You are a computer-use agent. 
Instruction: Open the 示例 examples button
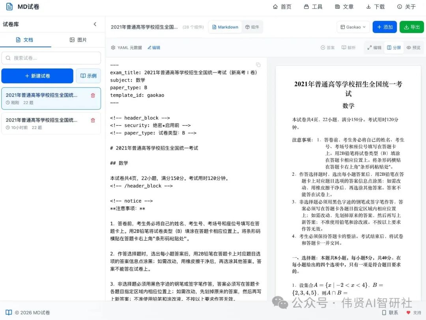[88, 76]
